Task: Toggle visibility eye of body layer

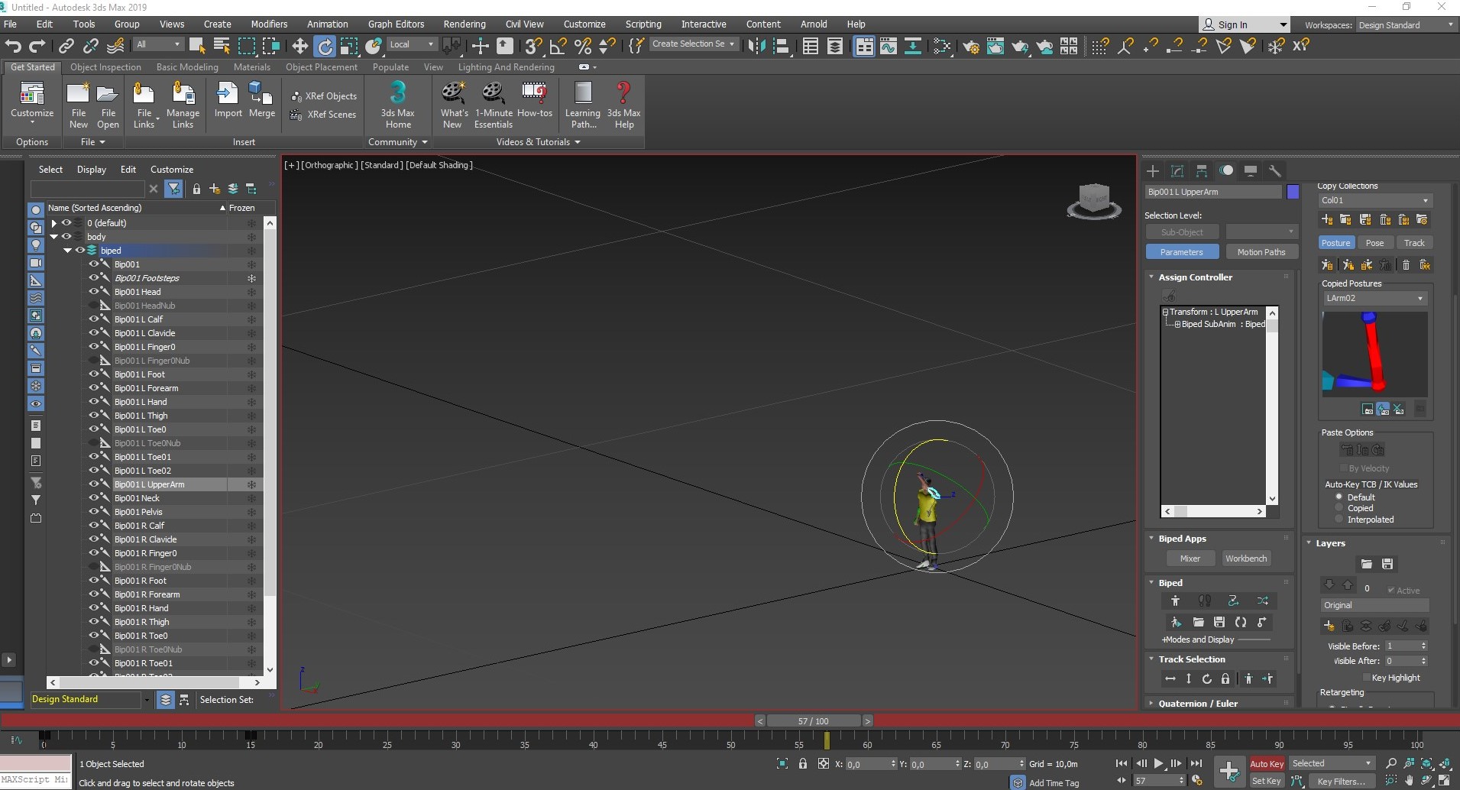Action: click(66, 236)
